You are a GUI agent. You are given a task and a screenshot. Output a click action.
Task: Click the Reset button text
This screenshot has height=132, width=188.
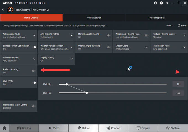(184, 25)
